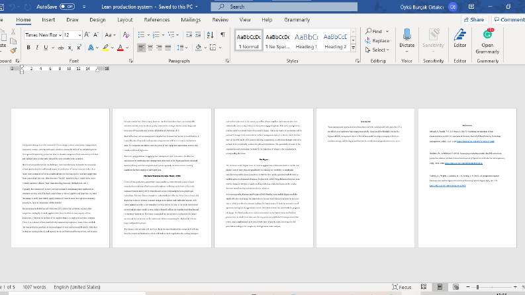Open the font name dropdown
The image size is (525, 295).
pyautogui.click(x=60, y=35)
